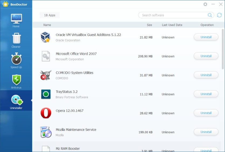This screenshot has height=152, width=225.
Task: Click the Mz RAM Booster file icon
Action: tap(46, 149)
